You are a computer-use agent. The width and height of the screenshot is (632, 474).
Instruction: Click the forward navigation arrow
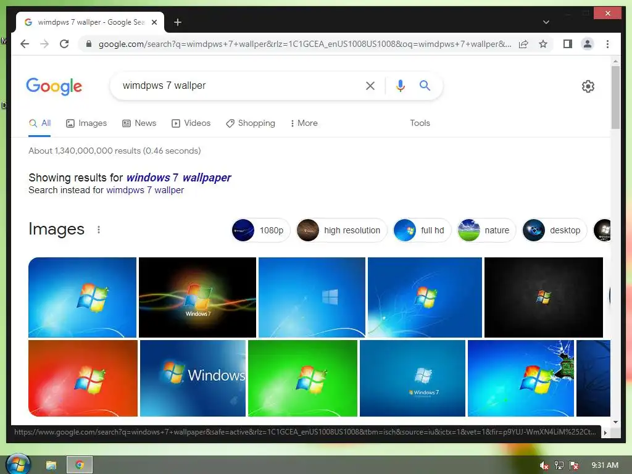[x=44, y=44]
